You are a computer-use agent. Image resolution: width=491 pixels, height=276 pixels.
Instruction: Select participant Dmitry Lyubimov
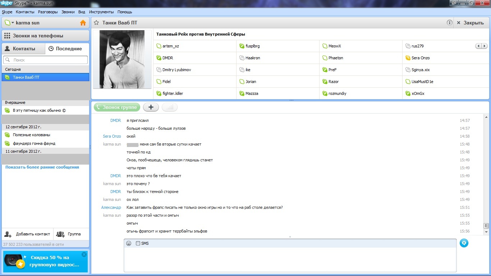pyautogui.click(x=177, y=70)
